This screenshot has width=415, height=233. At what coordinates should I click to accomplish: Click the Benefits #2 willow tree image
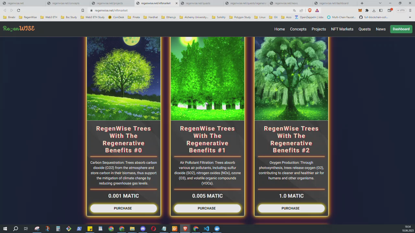[x=291, y=78]
